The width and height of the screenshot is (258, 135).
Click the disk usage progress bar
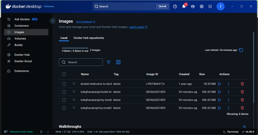point(75,48)
